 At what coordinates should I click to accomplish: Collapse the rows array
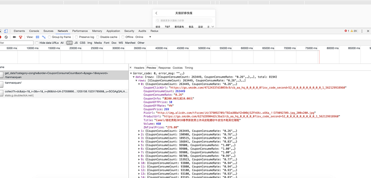(x=136, y=80)
